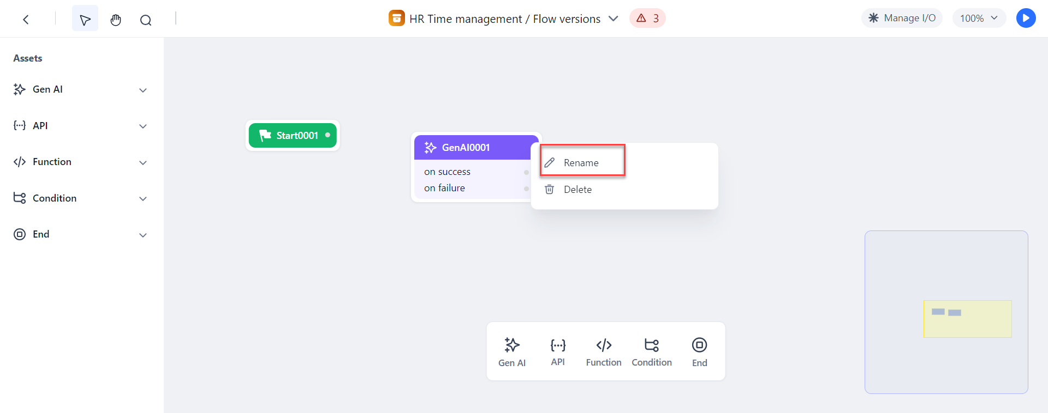1048x413 pixels.
Task: Click the pencil icon beside Rename
Action: [x=550, y=162]
